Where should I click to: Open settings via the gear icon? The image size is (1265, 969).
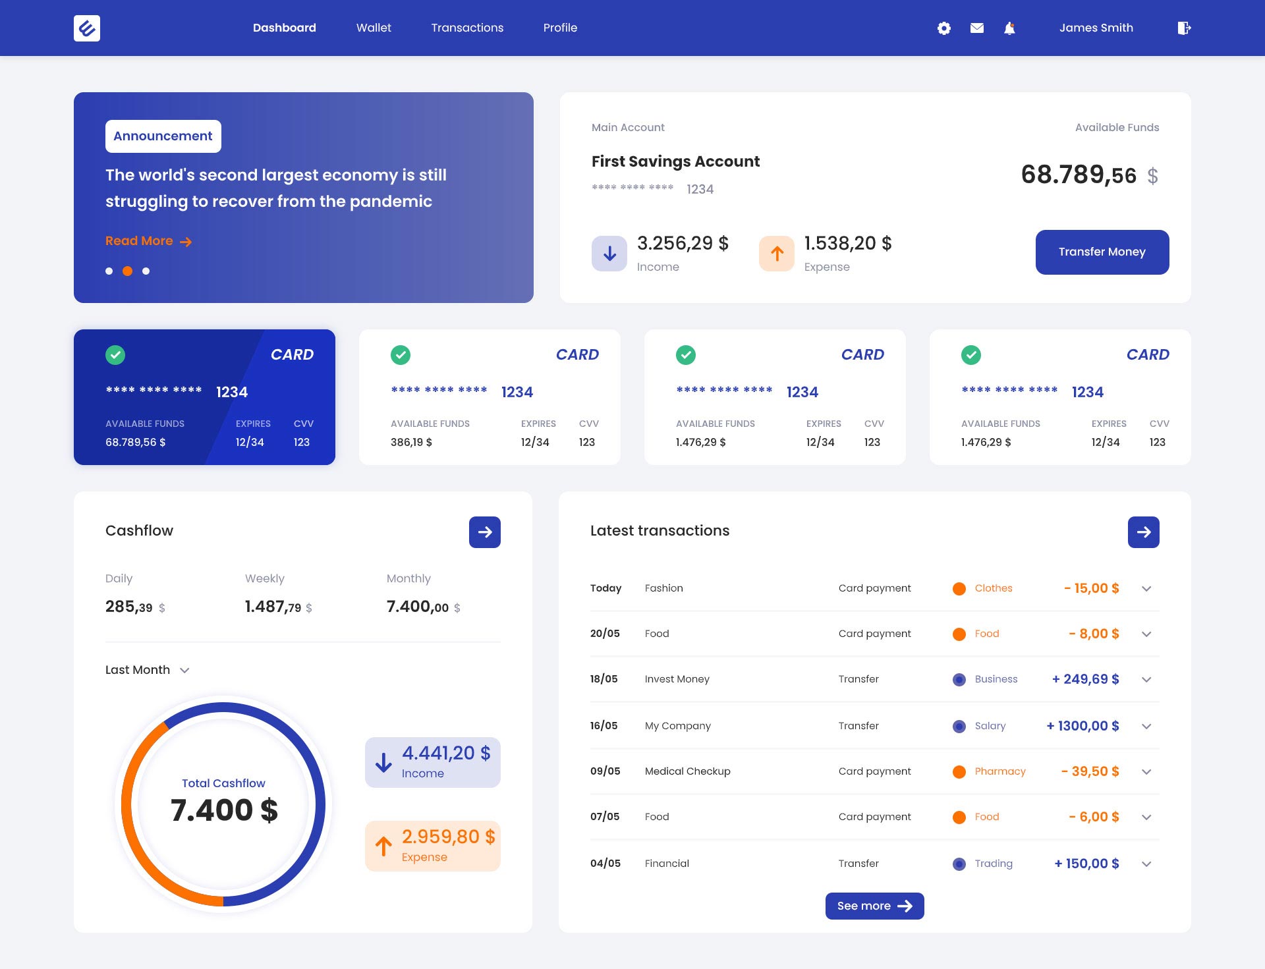(944, 28)
